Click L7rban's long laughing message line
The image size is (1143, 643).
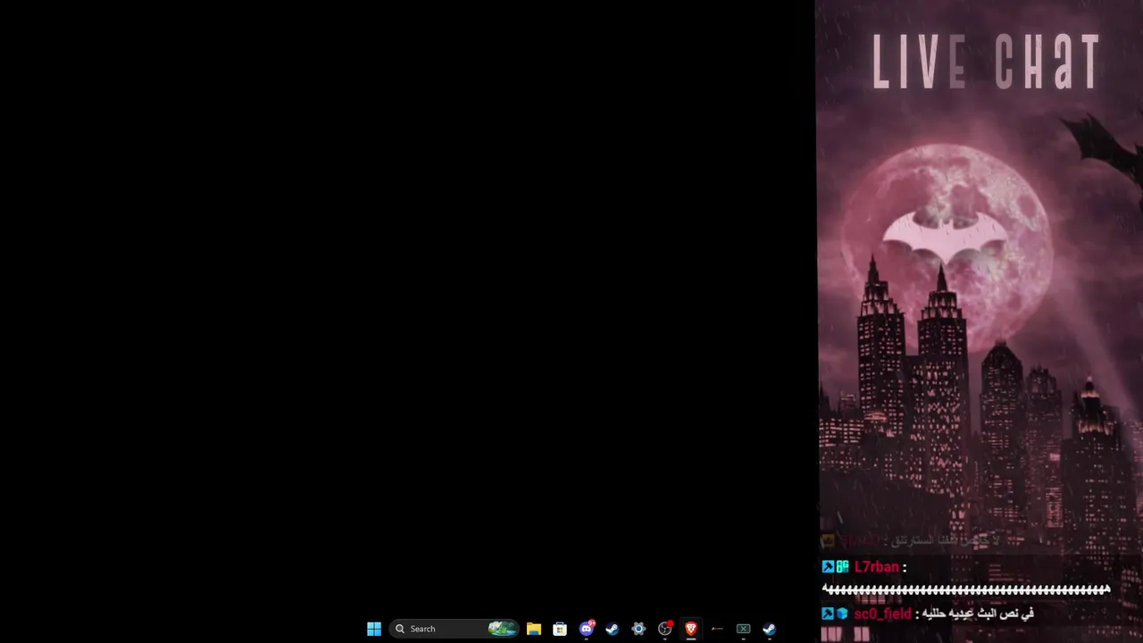click(966, 589)
